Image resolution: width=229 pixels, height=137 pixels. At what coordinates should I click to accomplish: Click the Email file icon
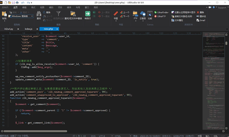(198, 20)
